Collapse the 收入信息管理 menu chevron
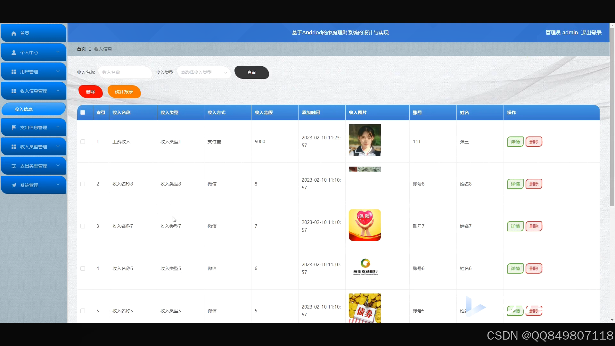615x346 pixels. coord(58,91)
